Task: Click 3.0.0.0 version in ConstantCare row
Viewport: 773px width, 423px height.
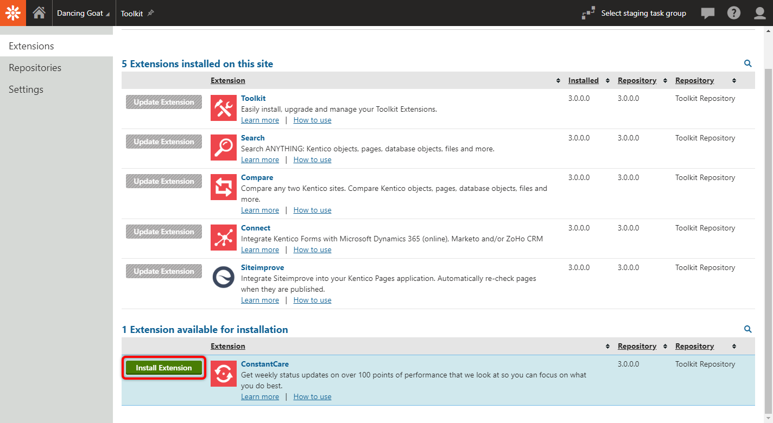Action: (x=629, y=364)
